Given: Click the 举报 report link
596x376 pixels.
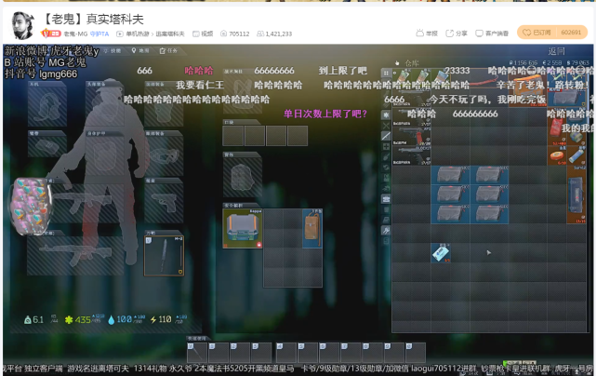Looking at the screenshot, I should [427, 34].
